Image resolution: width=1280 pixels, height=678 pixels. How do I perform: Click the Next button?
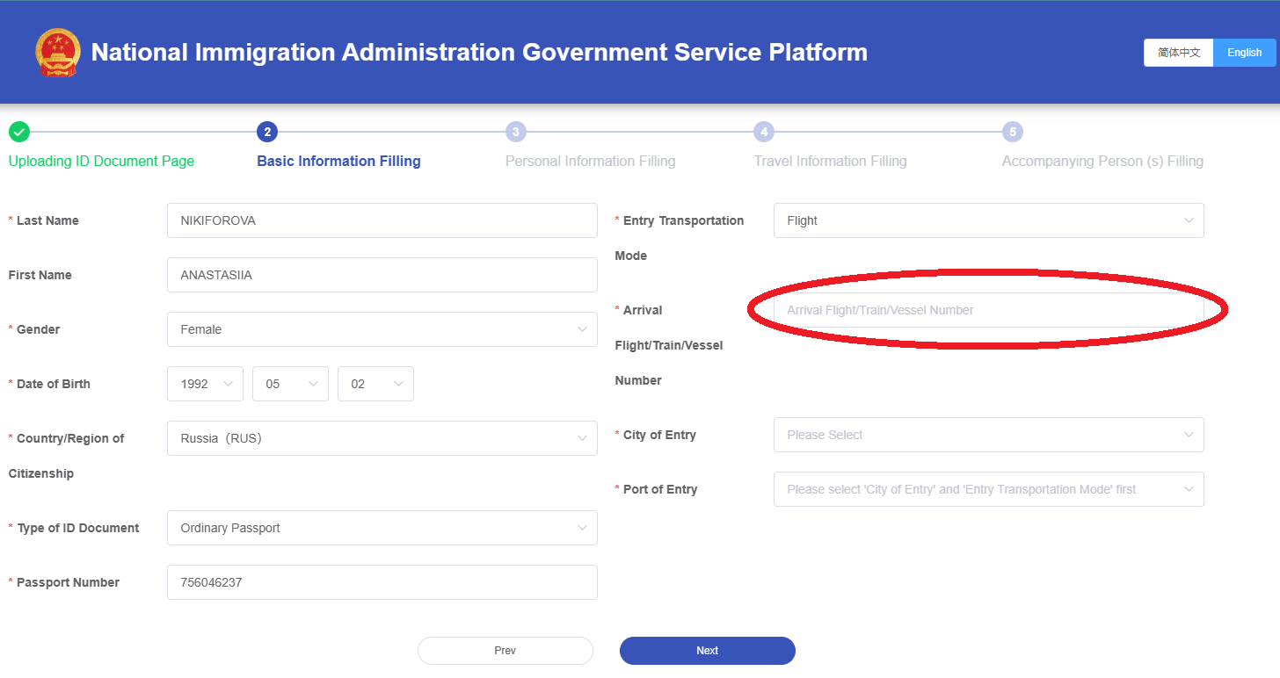point(707,651)
